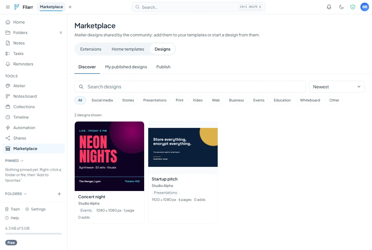Click the green security shield icon
The width and height of the screenshot is (372, 250).
coord(353,7)
